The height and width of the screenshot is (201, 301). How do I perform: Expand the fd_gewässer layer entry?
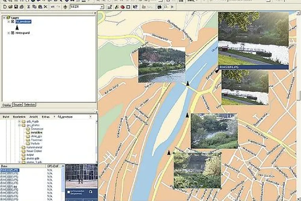8,22
